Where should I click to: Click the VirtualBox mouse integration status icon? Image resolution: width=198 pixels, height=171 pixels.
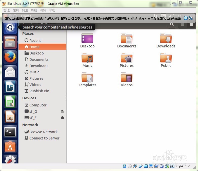(x=167, y=166)
